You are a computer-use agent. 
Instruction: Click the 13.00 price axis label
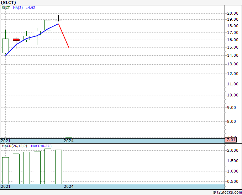tap(233, 64)
